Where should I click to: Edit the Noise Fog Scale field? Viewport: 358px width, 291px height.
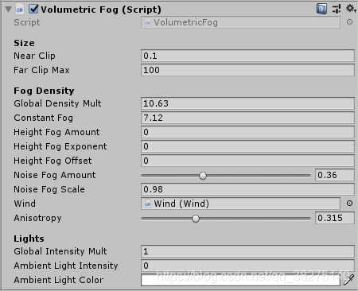(247, 189)
